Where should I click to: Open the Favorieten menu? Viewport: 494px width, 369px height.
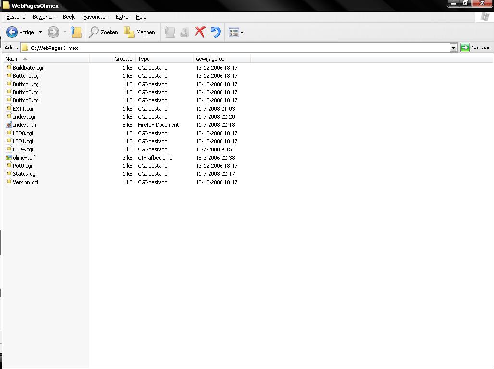(96, 17)
